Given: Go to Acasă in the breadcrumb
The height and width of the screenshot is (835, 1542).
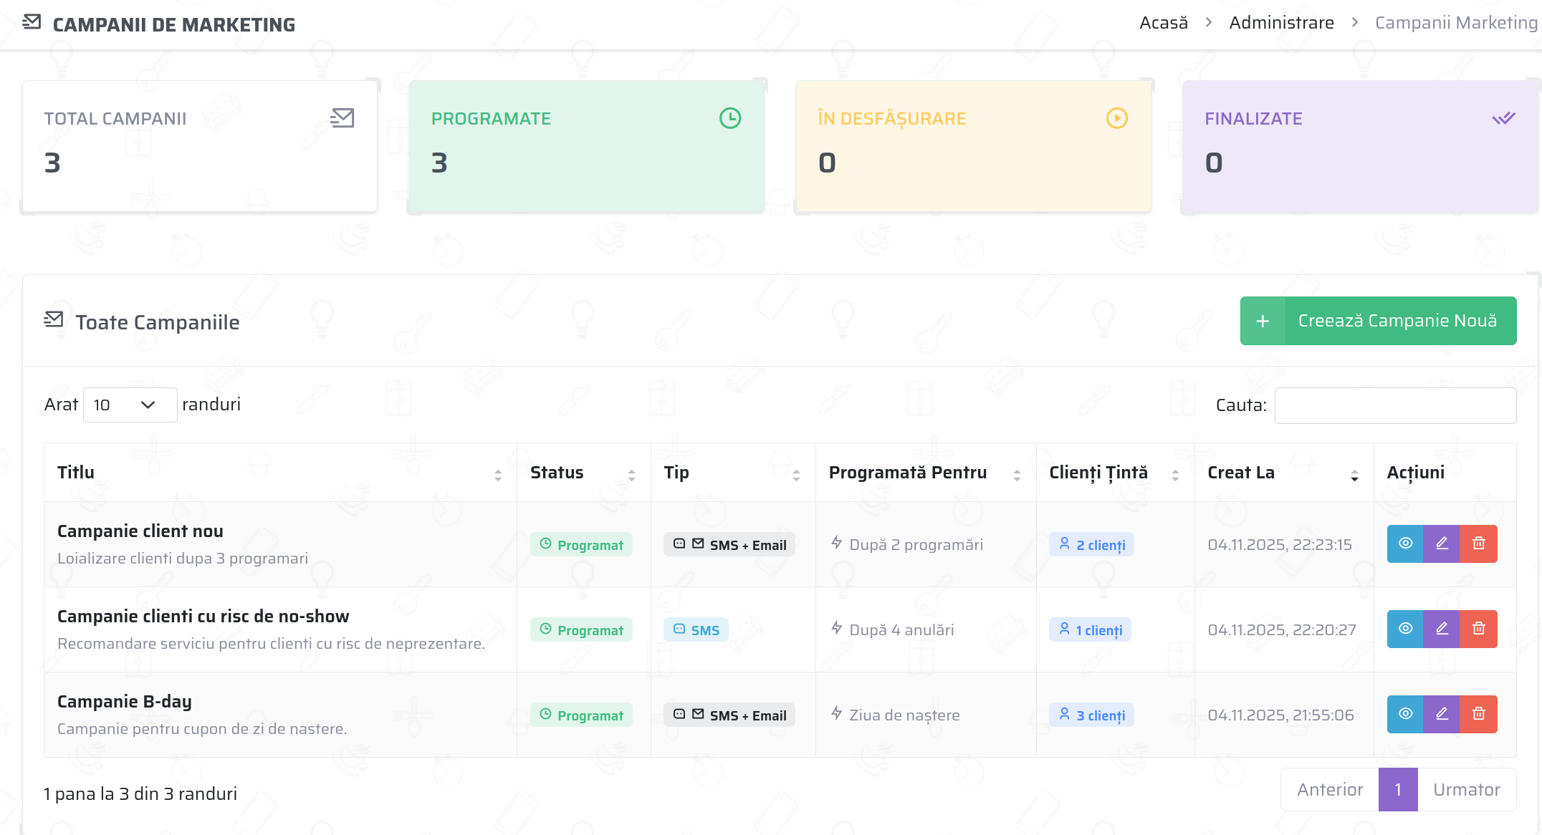Looking at the screenshot, I should coord(1163,23).
